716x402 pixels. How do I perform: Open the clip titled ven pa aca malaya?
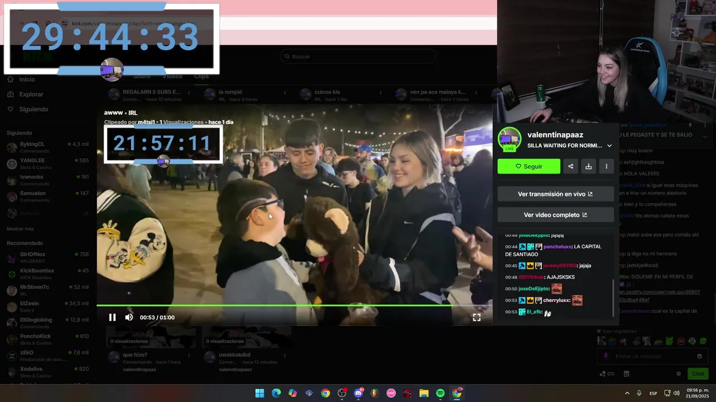click(x=437, y=92)
